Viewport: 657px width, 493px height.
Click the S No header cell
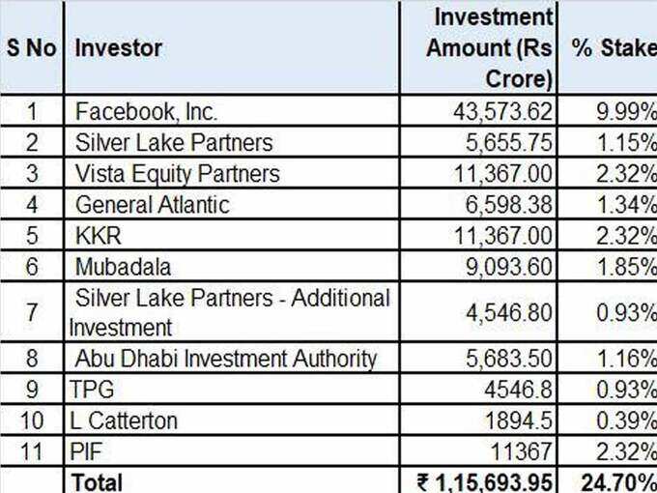pyautogui.click(x=32, y=47)
